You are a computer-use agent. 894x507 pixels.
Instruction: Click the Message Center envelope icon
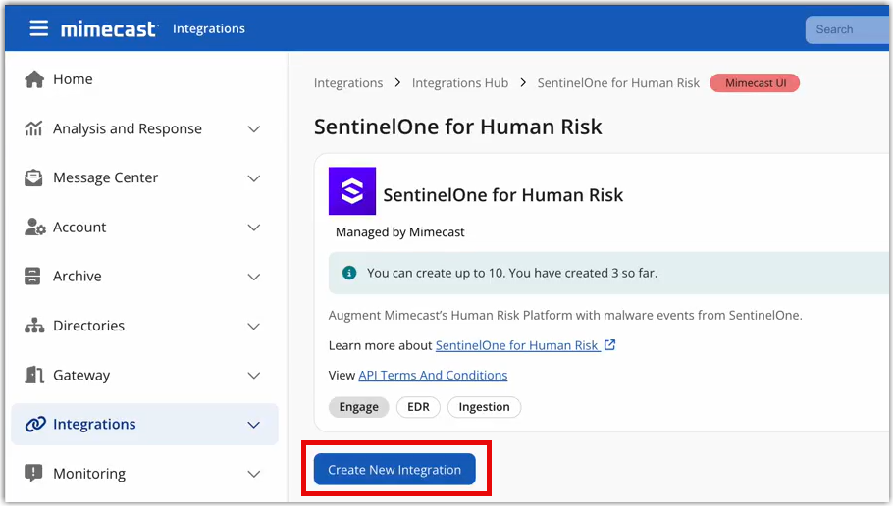pyautogui.click(x=33, y=177)
